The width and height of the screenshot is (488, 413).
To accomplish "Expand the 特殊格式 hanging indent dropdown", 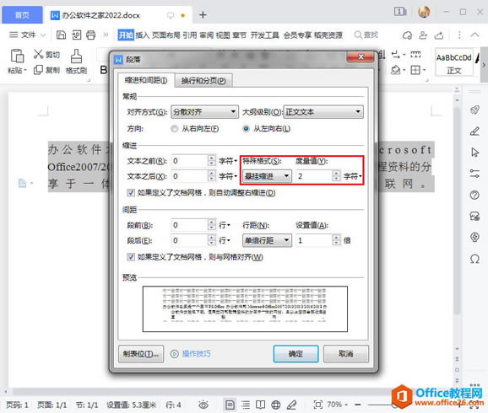I will point(267,176).
